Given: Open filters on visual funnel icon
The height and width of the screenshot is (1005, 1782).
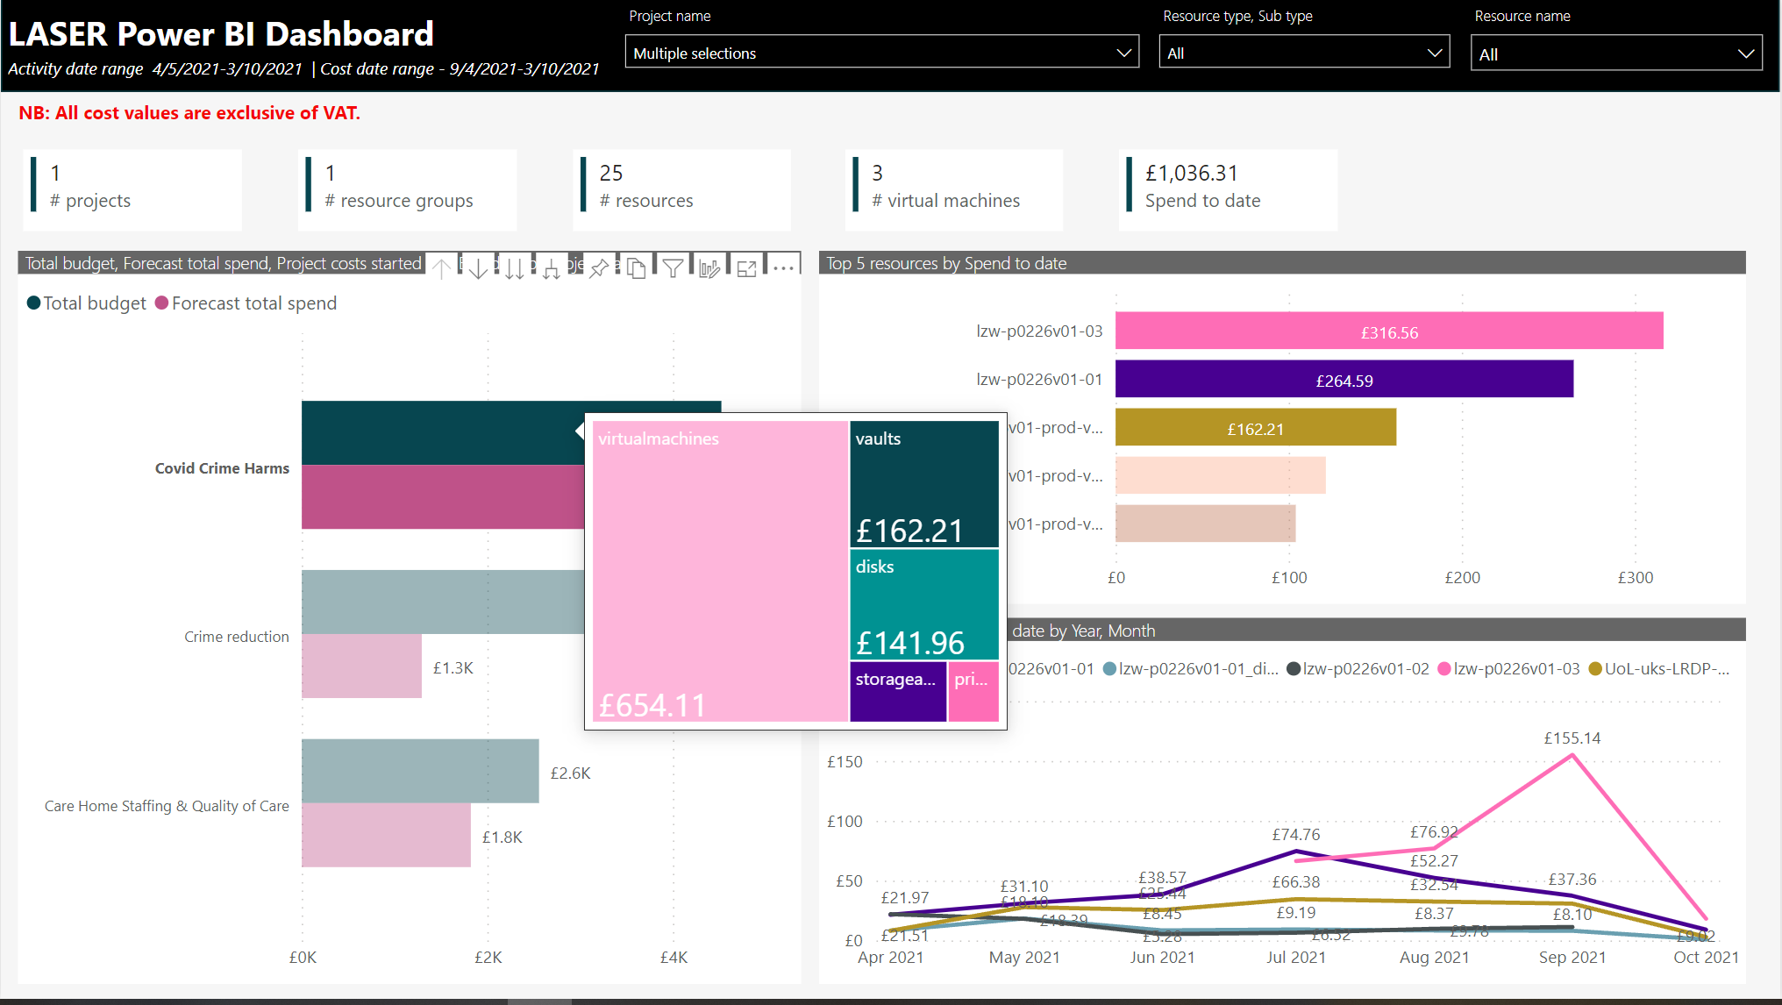Looking at the screenshot, I should 673,267.
